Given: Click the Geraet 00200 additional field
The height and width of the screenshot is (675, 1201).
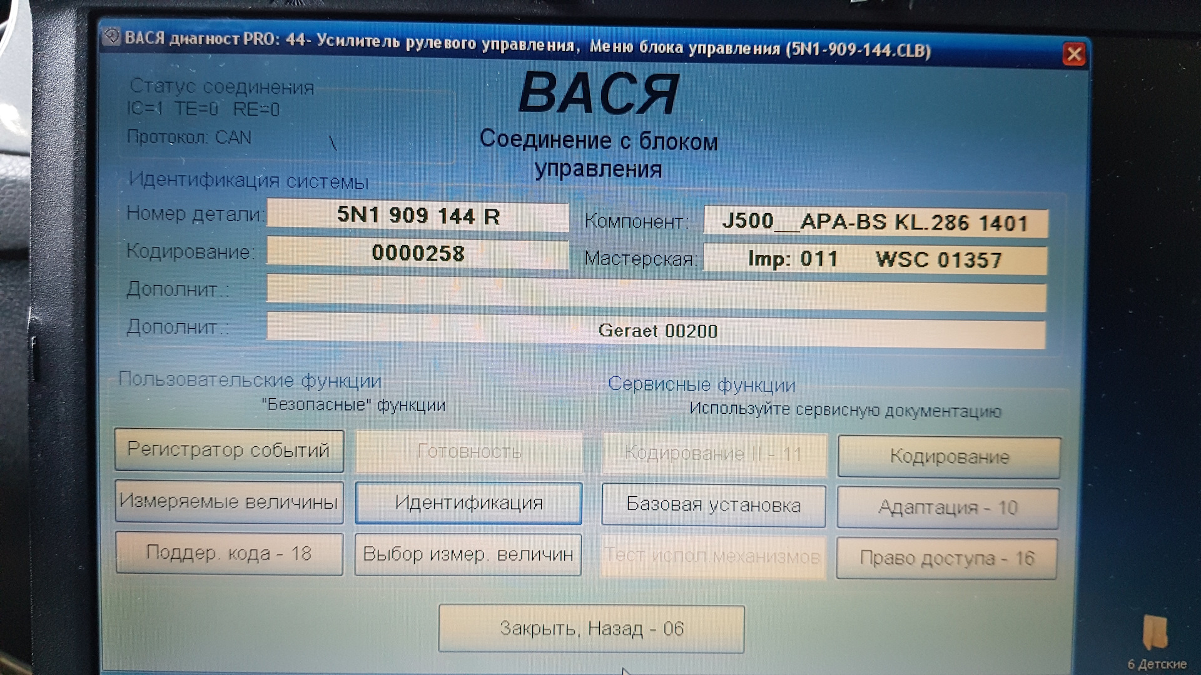Looking at the screenshot, I should click(x=656, y=331).
